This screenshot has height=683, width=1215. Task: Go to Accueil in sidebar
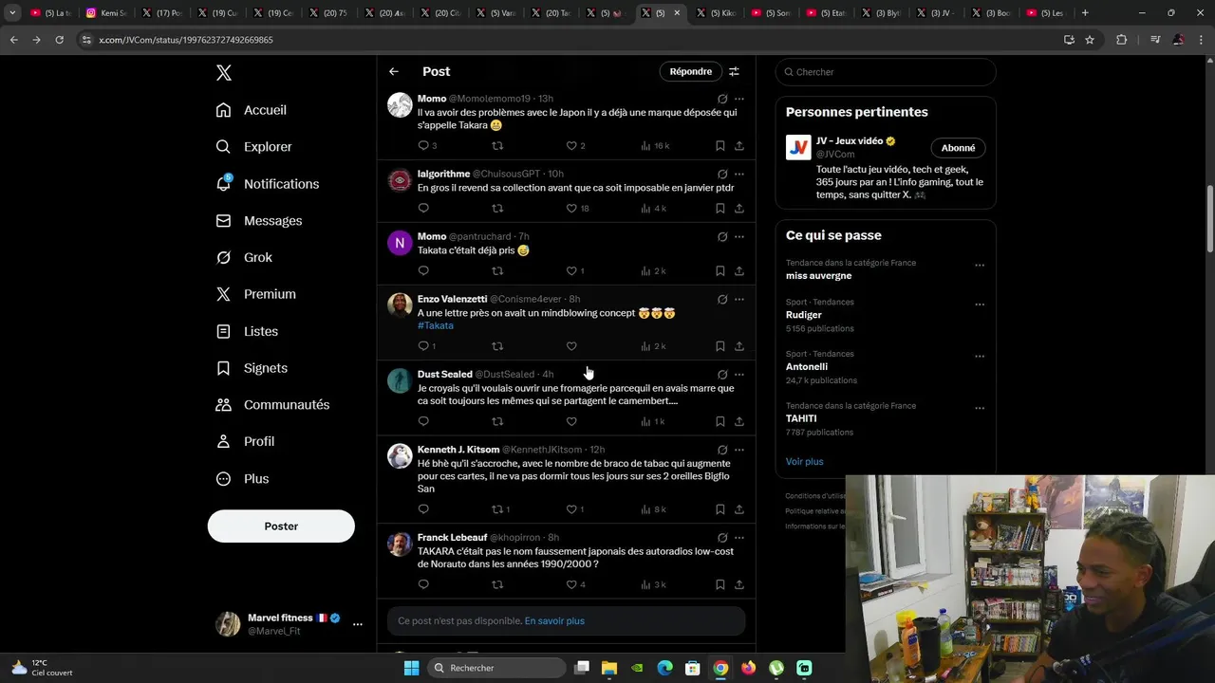(252, 110)
